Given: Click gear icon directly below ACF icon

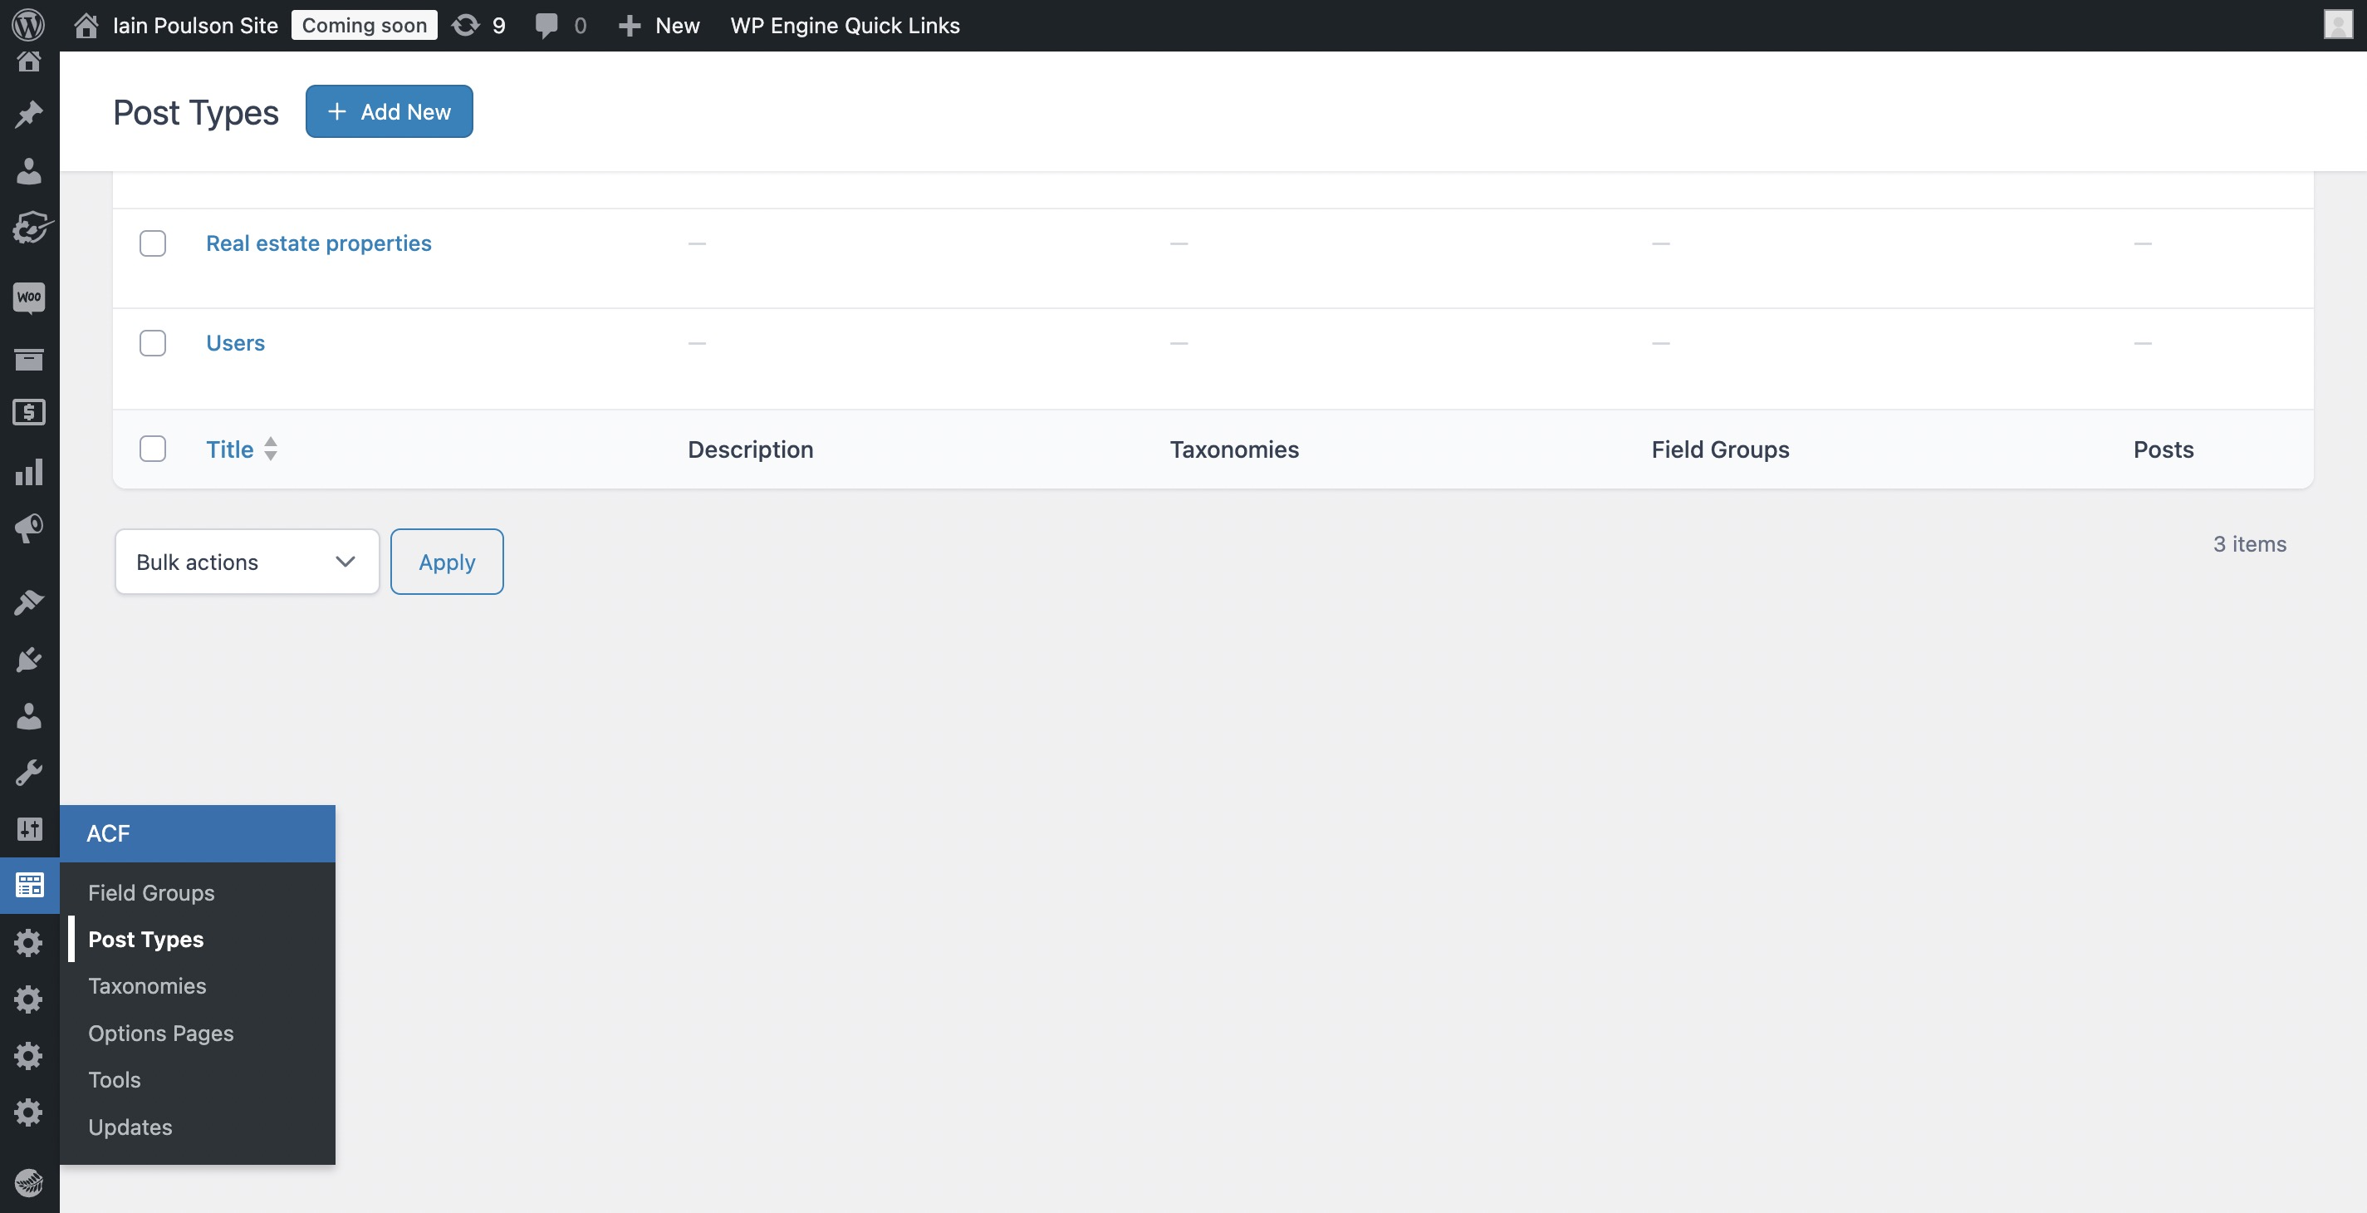Looking at the screenshot, I should pyautogui.click(x=29, y=943).
